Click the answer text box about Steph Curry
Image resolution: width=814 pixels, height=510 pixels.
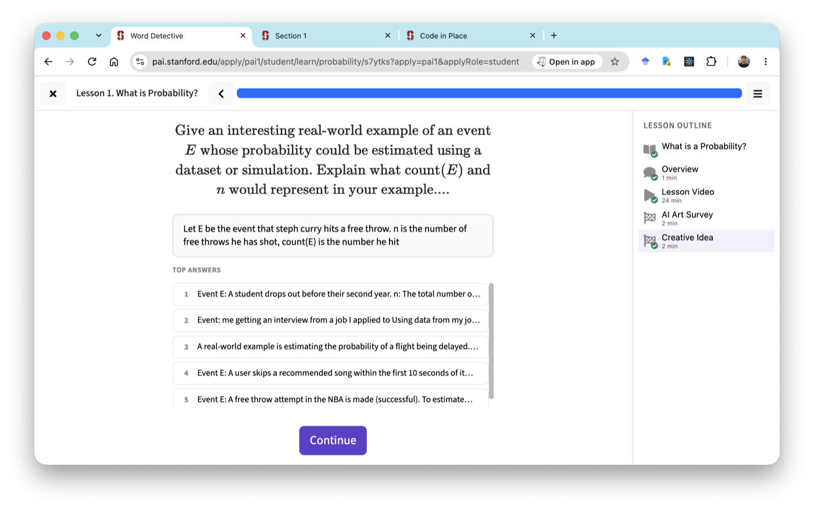pyautogui.click(x=333, y=236)
